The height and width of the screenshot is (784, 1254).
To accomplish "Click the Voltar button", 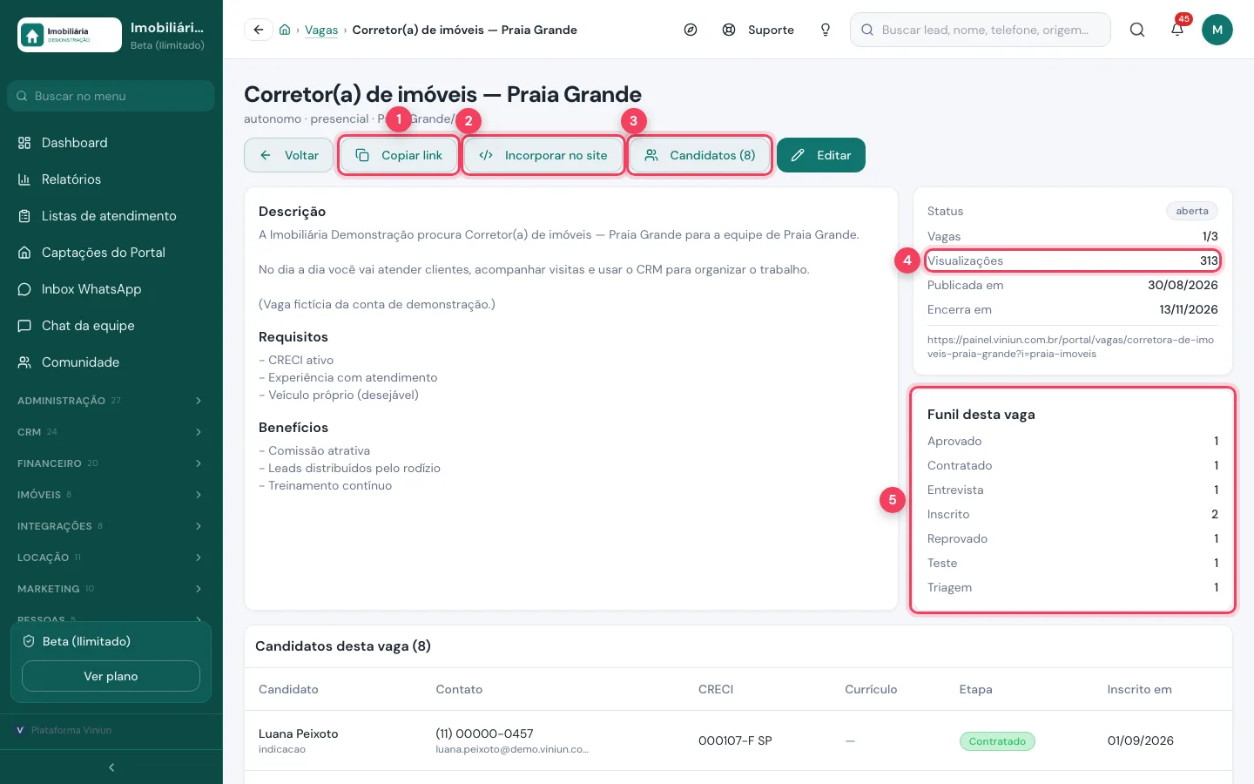I will point(289,155).
